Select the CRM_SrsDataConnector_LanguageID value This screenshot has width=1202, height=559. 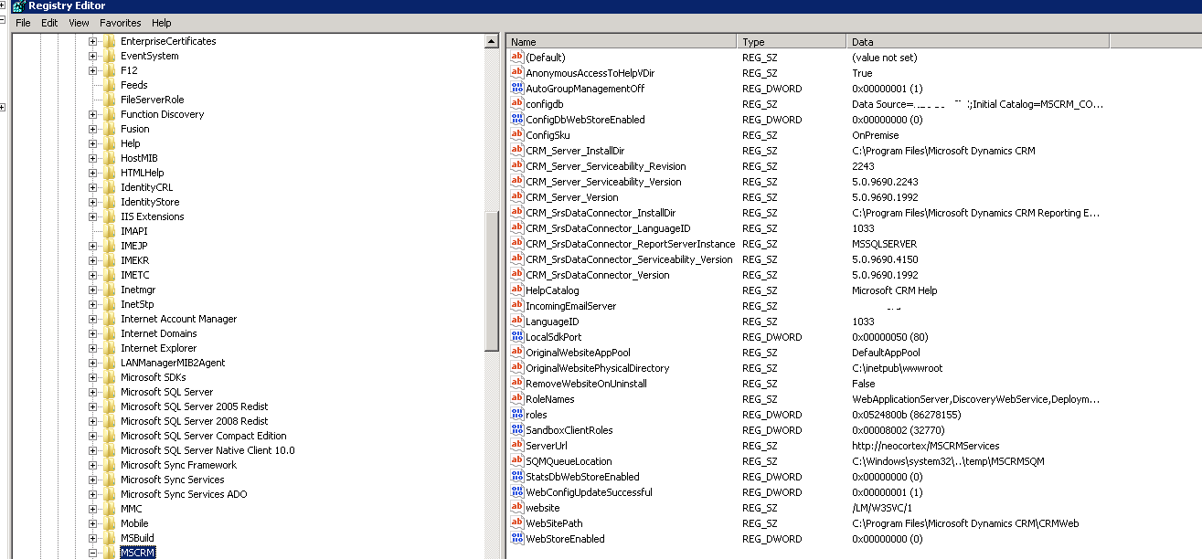point(608,228)
